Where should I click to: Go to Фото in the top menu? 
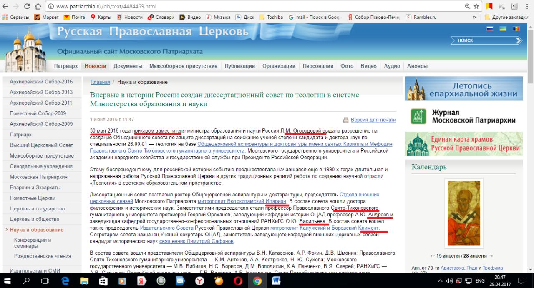(347, 66)
